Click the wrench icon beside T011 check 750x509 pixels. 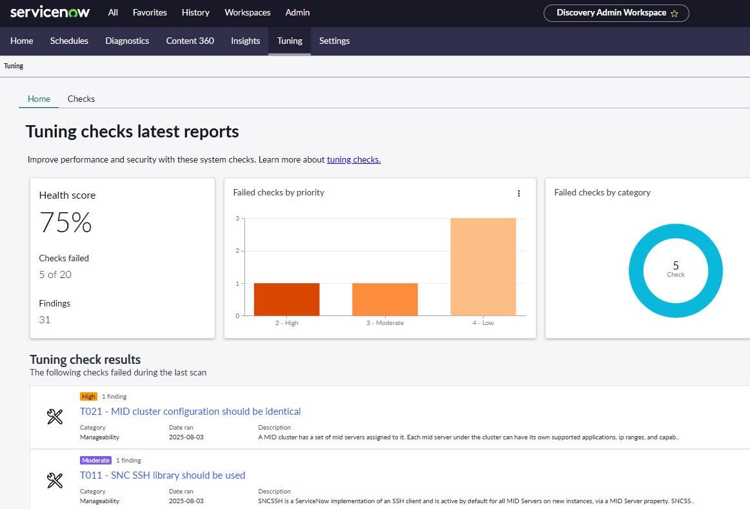pos(55,481)
